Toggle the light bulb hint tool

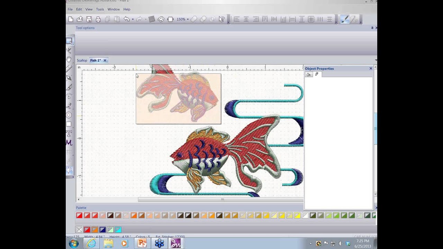pyautogui.click(x=69, y=170)
